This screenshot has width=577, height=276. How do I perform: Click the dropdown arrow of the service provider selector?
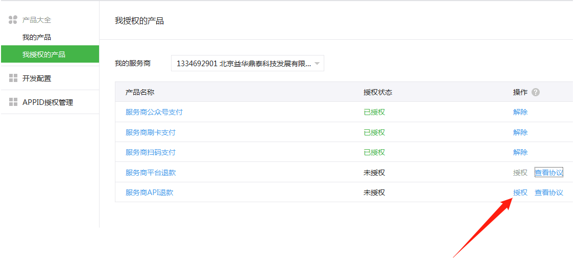(x=317, y=64)
